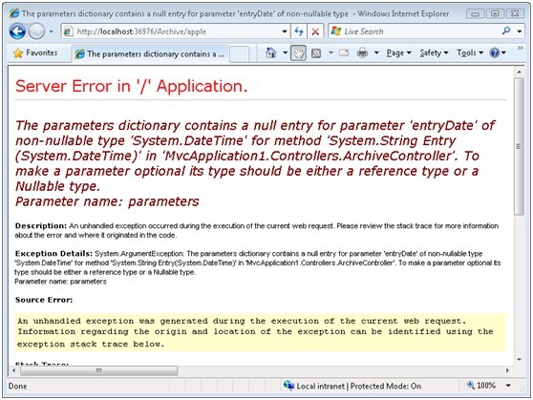Click the Refresh page icon
The width and height of the screenshot is (533, 400).
click(x=299, y=32)
